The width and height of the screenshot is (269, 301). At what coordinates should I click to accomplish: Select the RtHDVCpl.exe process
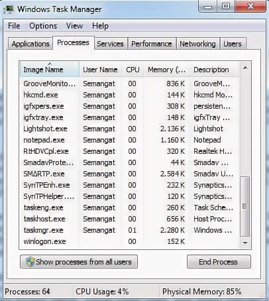[x=130, y=151]
